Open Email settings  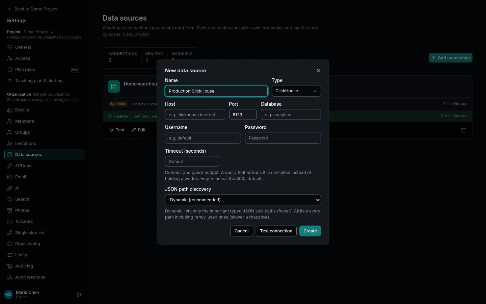coord(44,177)
